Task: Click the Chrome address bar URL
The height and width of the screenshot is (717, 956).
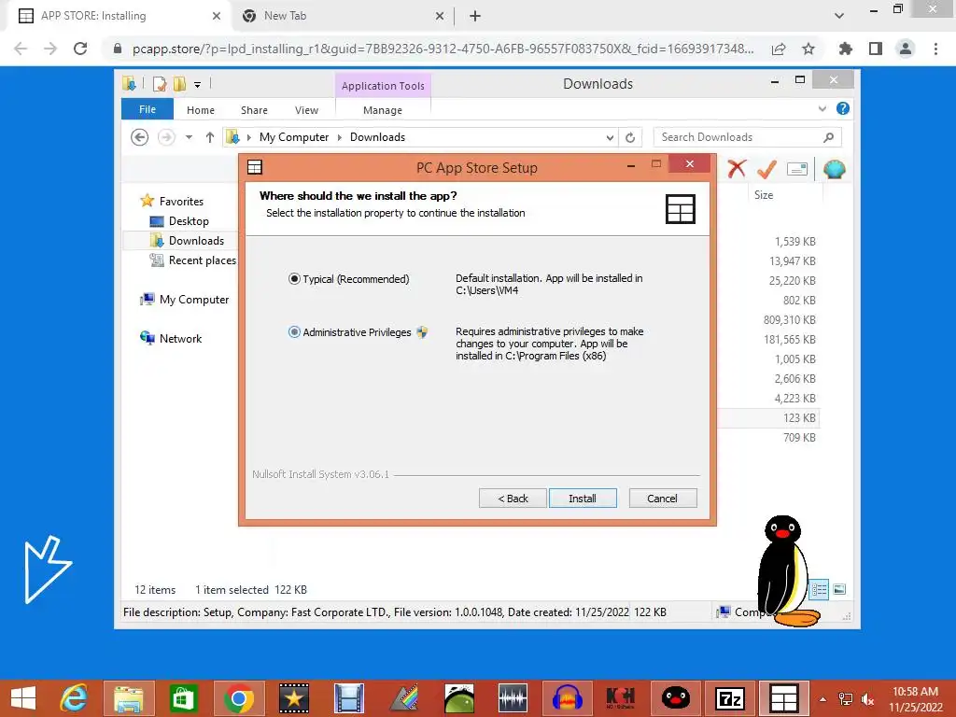Action: (443, 49)
